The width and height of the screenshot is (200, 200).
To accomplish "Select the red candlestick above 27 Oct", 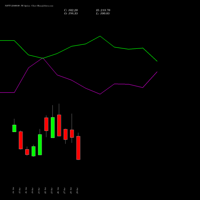I will 66,134.
